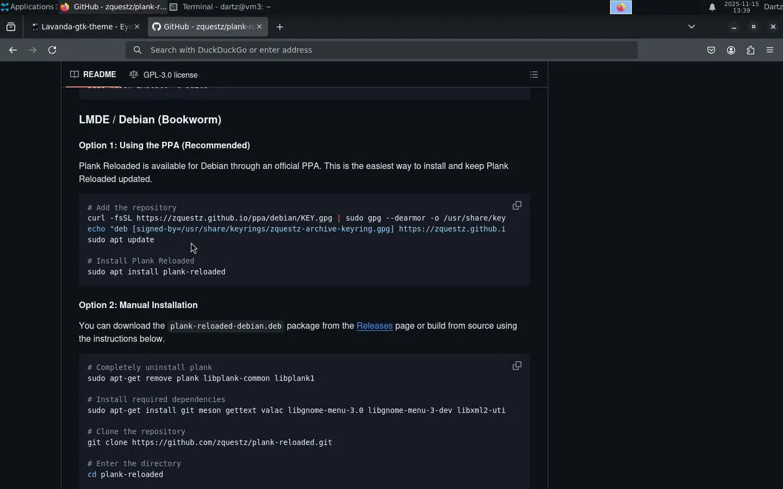Screen dimensions: 783x489
Task: Click the "# Enter the directory" comment
Action: [134, 463]
